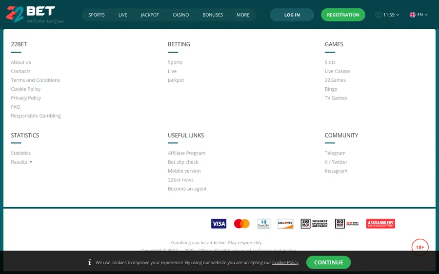Click the clock icon beside 11:59
The width and height of the screenshot is (439, 274).
[x=378, y=15]
